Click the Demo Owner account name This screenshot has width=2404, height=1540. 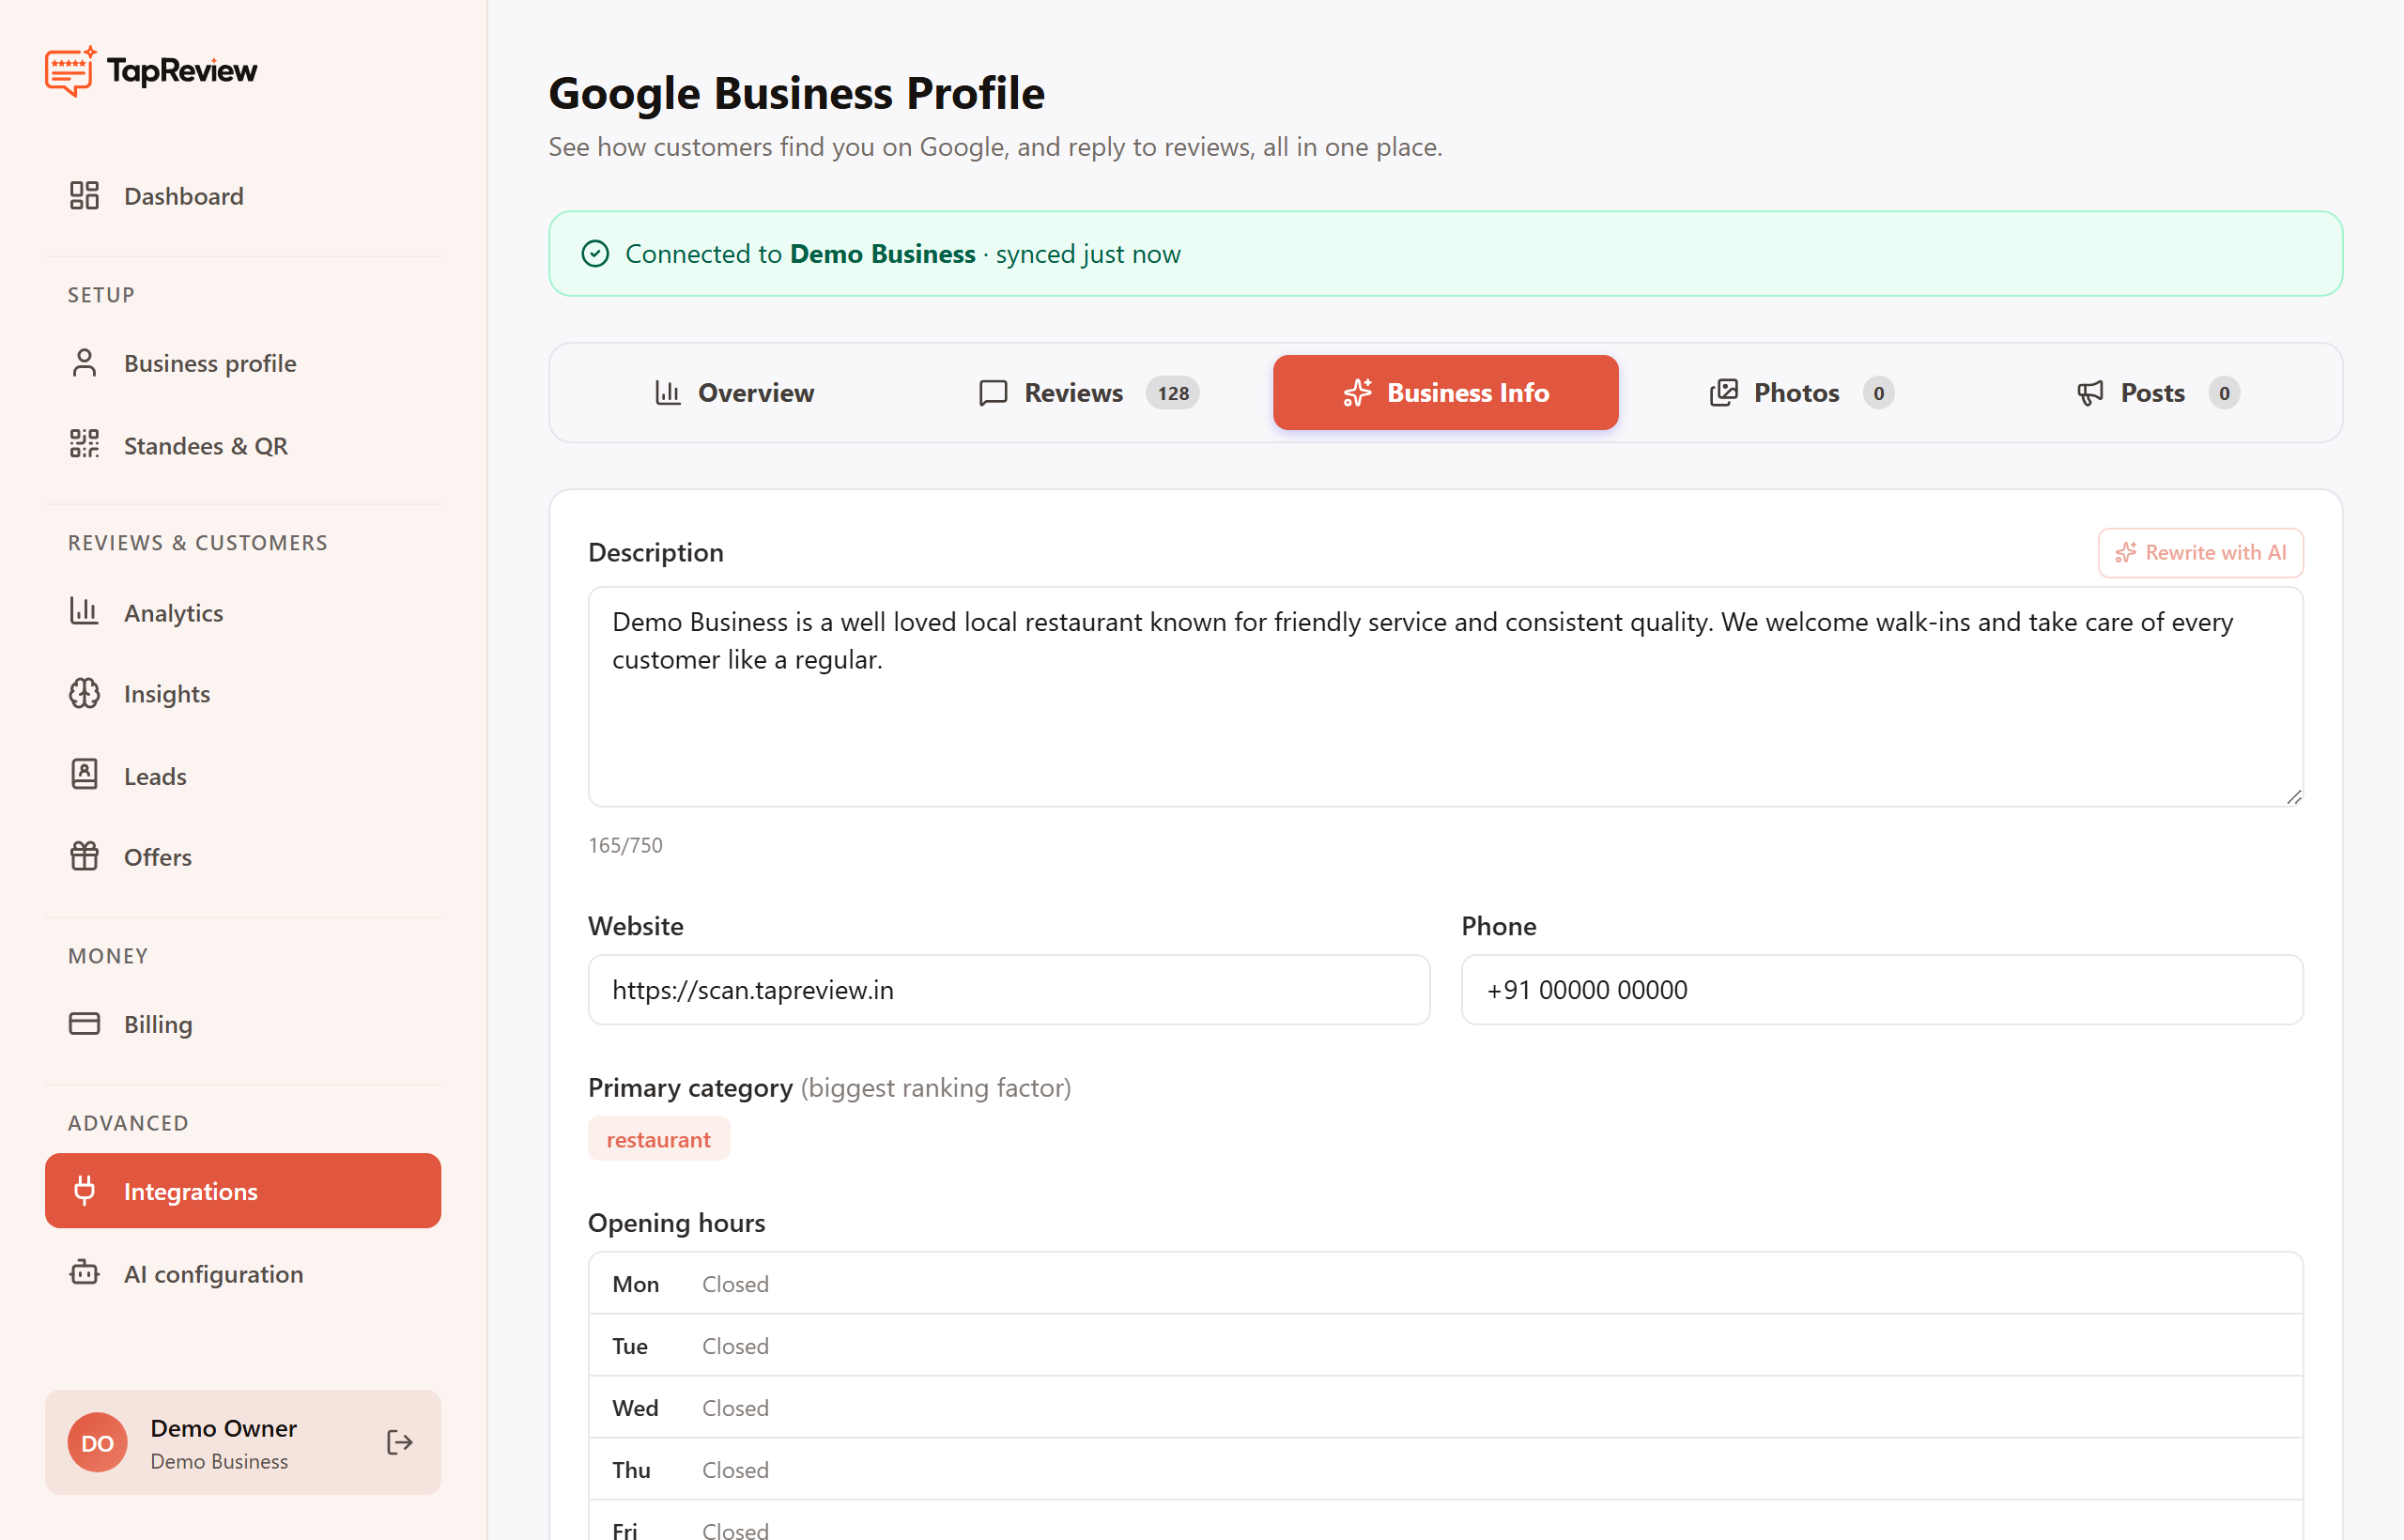click(223, 1428)
